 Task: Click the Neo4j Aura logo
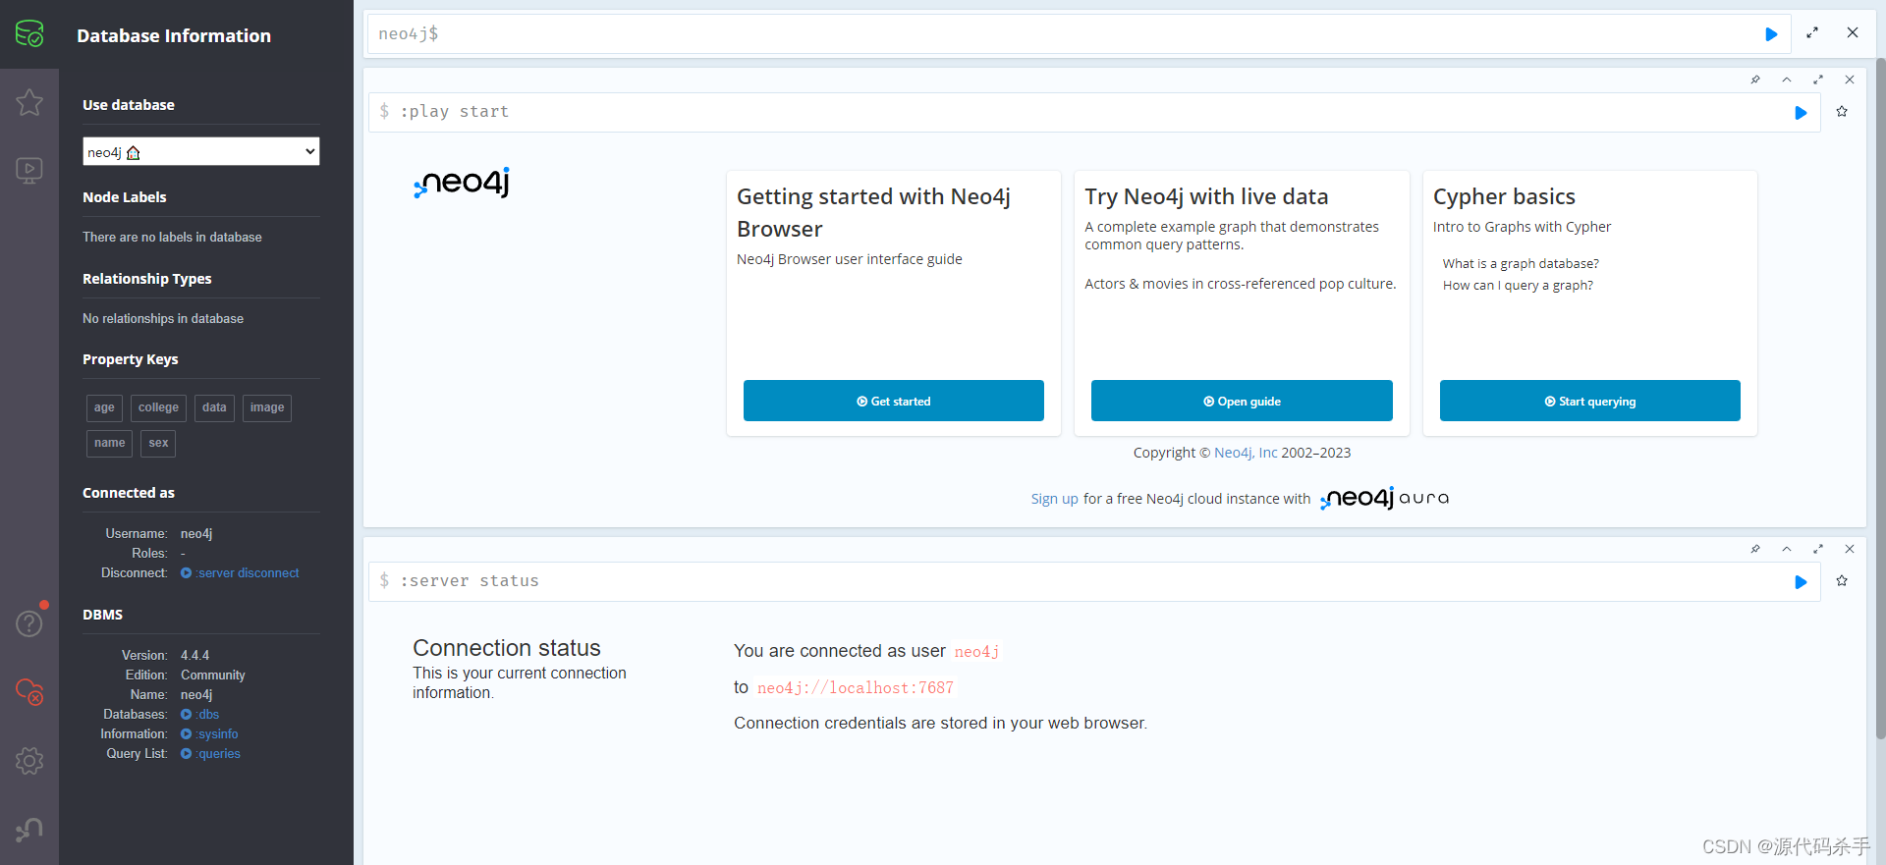point(1385,499)
